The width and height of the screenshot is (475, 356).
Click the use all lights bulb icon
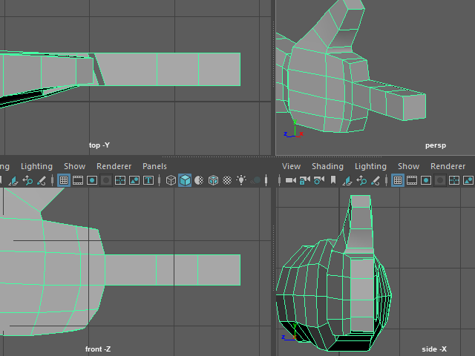coord(241,180)
